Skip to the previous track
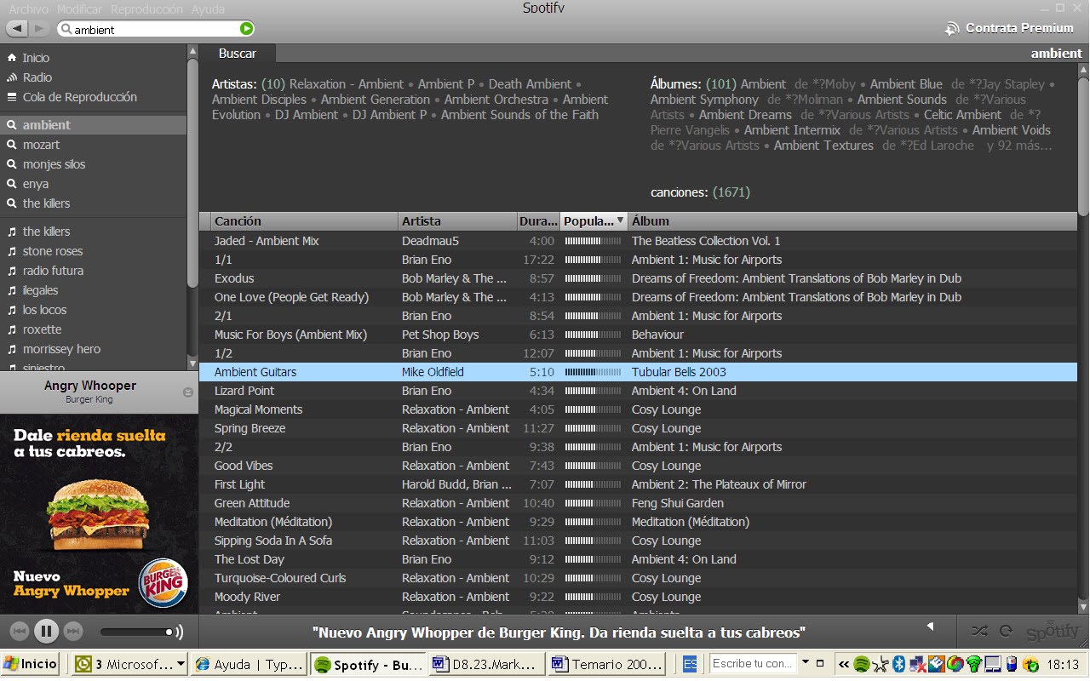 pos(20,632)
